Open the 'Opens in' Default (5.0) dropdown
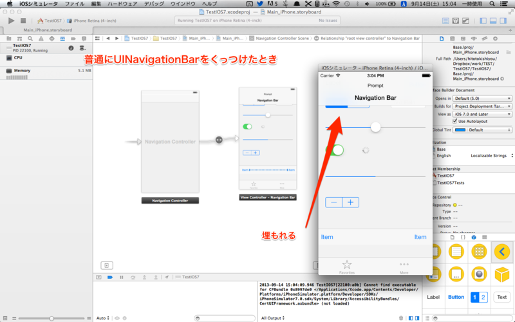The image size is (515, 322). tap(482, 99)
